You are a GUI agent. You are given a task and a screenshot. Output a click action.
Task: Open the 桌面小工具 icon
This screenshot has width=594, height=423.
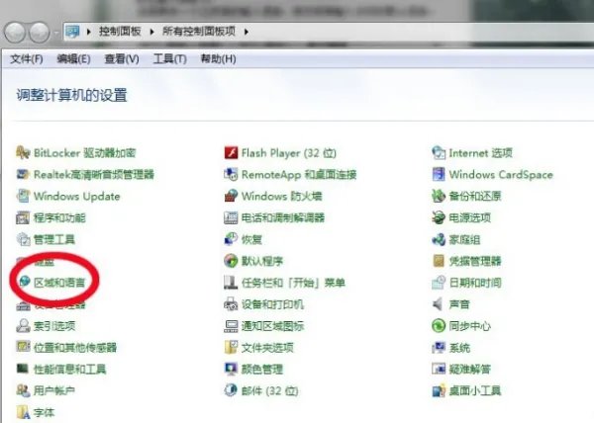point(439,390)
